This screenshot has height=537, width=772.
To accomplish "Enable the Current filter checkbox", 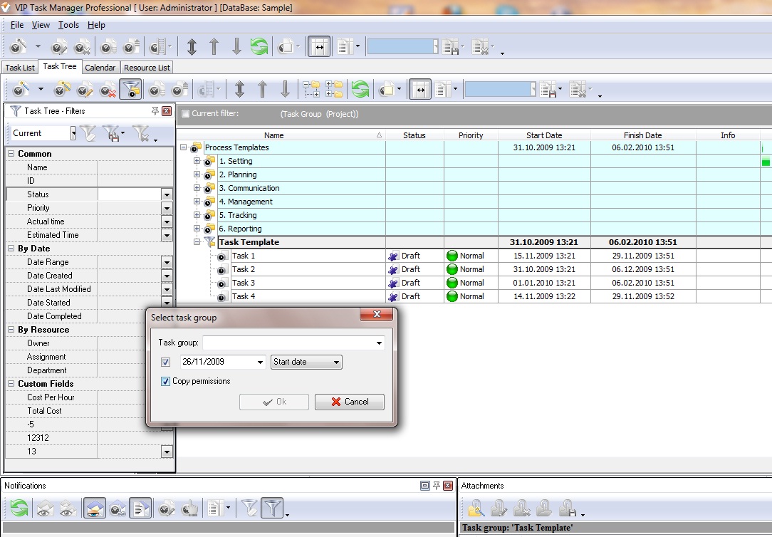I will (186, 114).
